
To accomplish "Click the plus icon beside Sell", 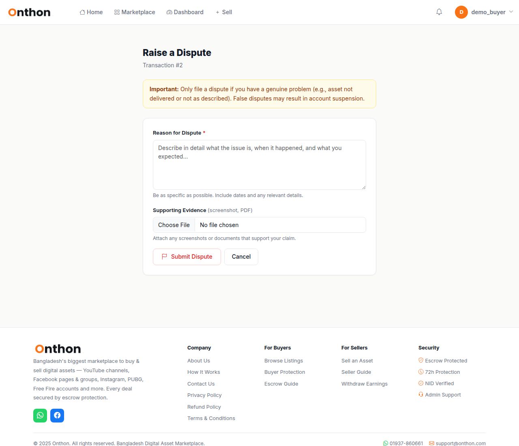I will [217, 13].
